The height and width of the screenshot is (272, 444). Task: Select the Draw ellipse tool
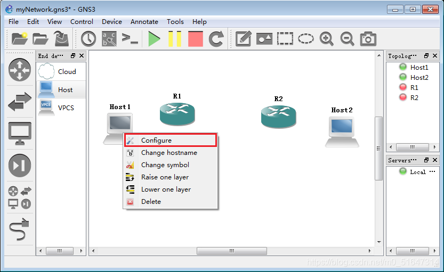tap(306, 39)
